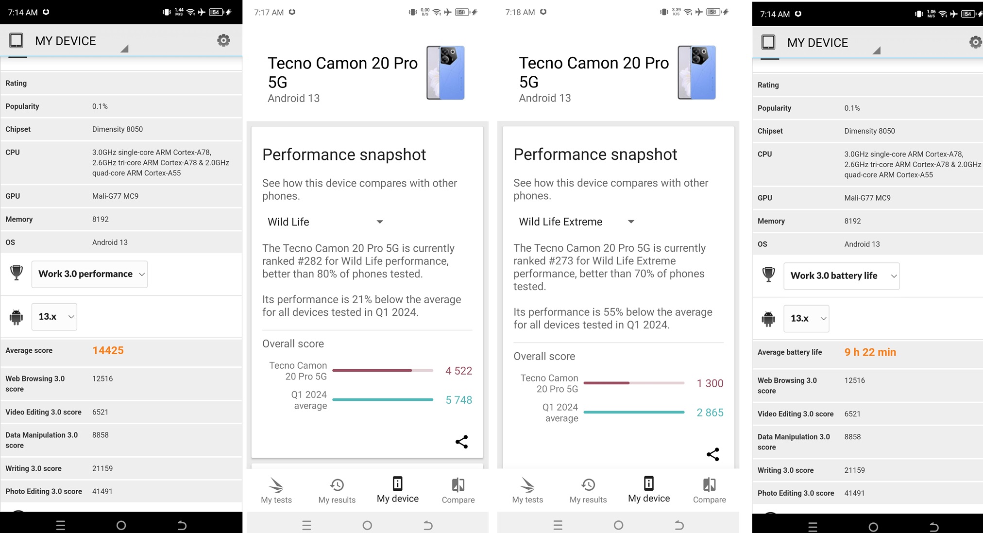Tap trophy icon next to Work 3.0 performance
983x533 pixels.
pos(17,273)
